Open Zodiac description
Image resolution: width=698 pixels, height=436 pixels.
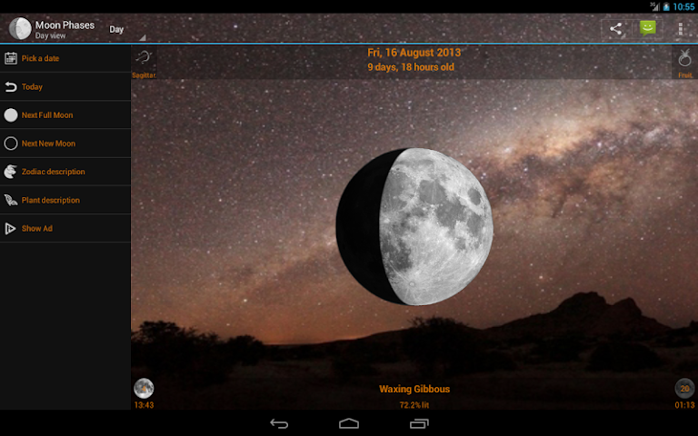65,172
